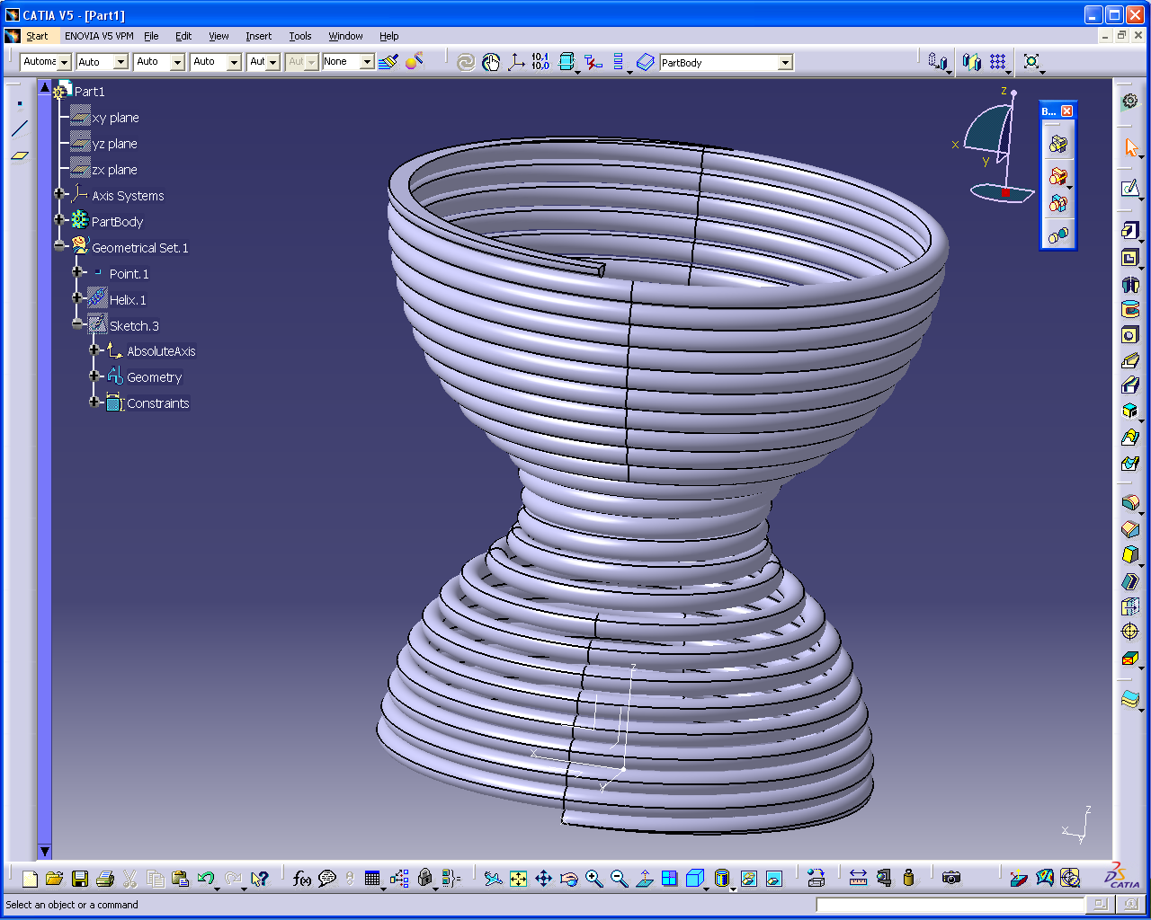The image size is (1151, 920).
Task: Select zx plane in the tree
Action: click(114, 170)
